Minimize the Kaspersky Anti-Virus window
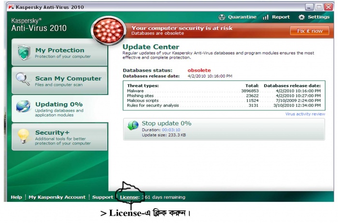This screenshot has height=223, width=338. click(309, 7)
